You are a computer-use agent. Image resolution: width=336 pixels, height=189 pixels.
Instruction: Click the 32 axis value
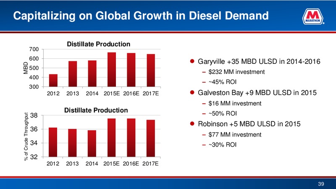click(34, 157)
